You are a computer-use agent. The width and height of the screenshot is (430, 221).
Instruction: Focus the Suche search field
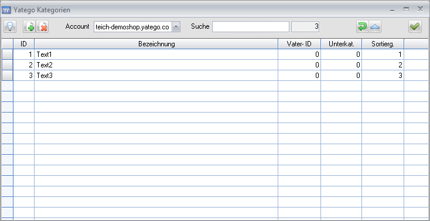(x=251, y=27)
